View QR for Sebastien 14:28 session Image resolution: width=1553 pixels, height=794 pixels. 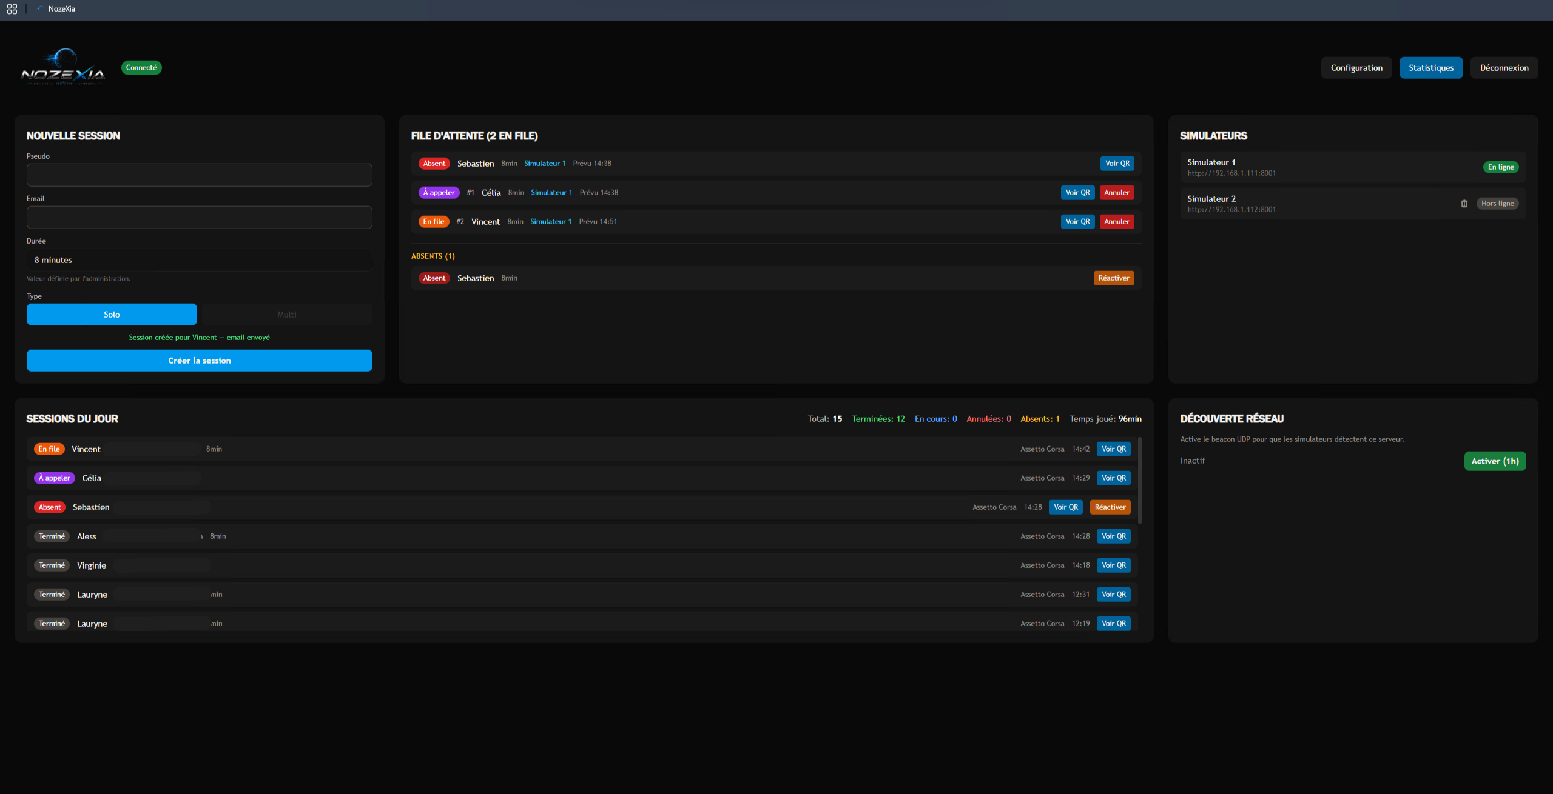click(1066, 507)
